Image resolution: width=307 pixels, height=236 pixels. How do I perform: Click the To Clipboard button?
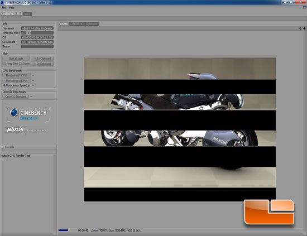click(x=42, y=59)
